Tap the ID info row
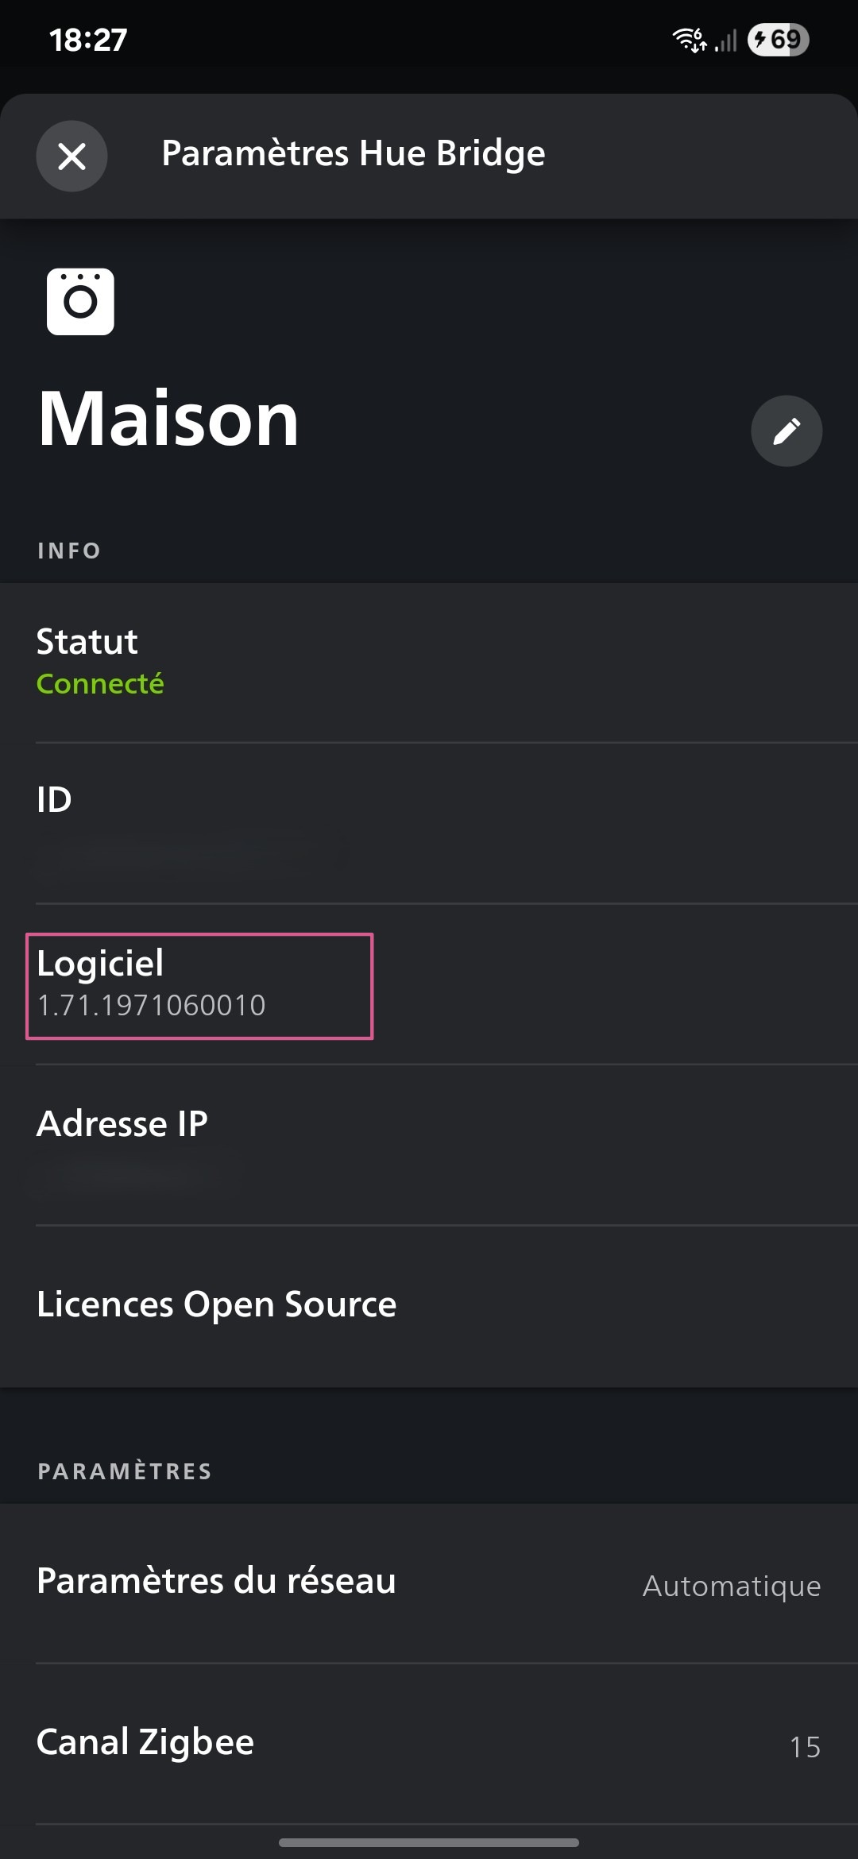Screen dimensions: 858x1859 (429, 823)
